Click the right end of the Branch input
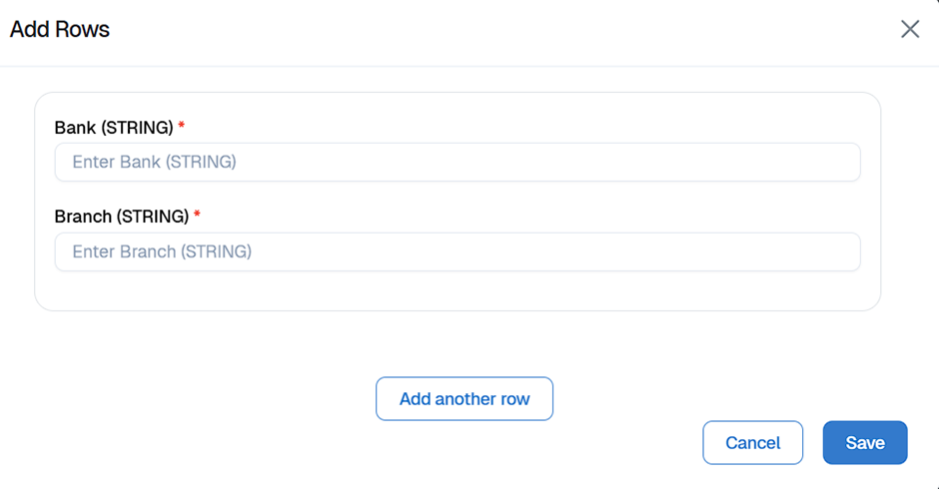This screenshot has height=489, width=939. click(839, 251)
